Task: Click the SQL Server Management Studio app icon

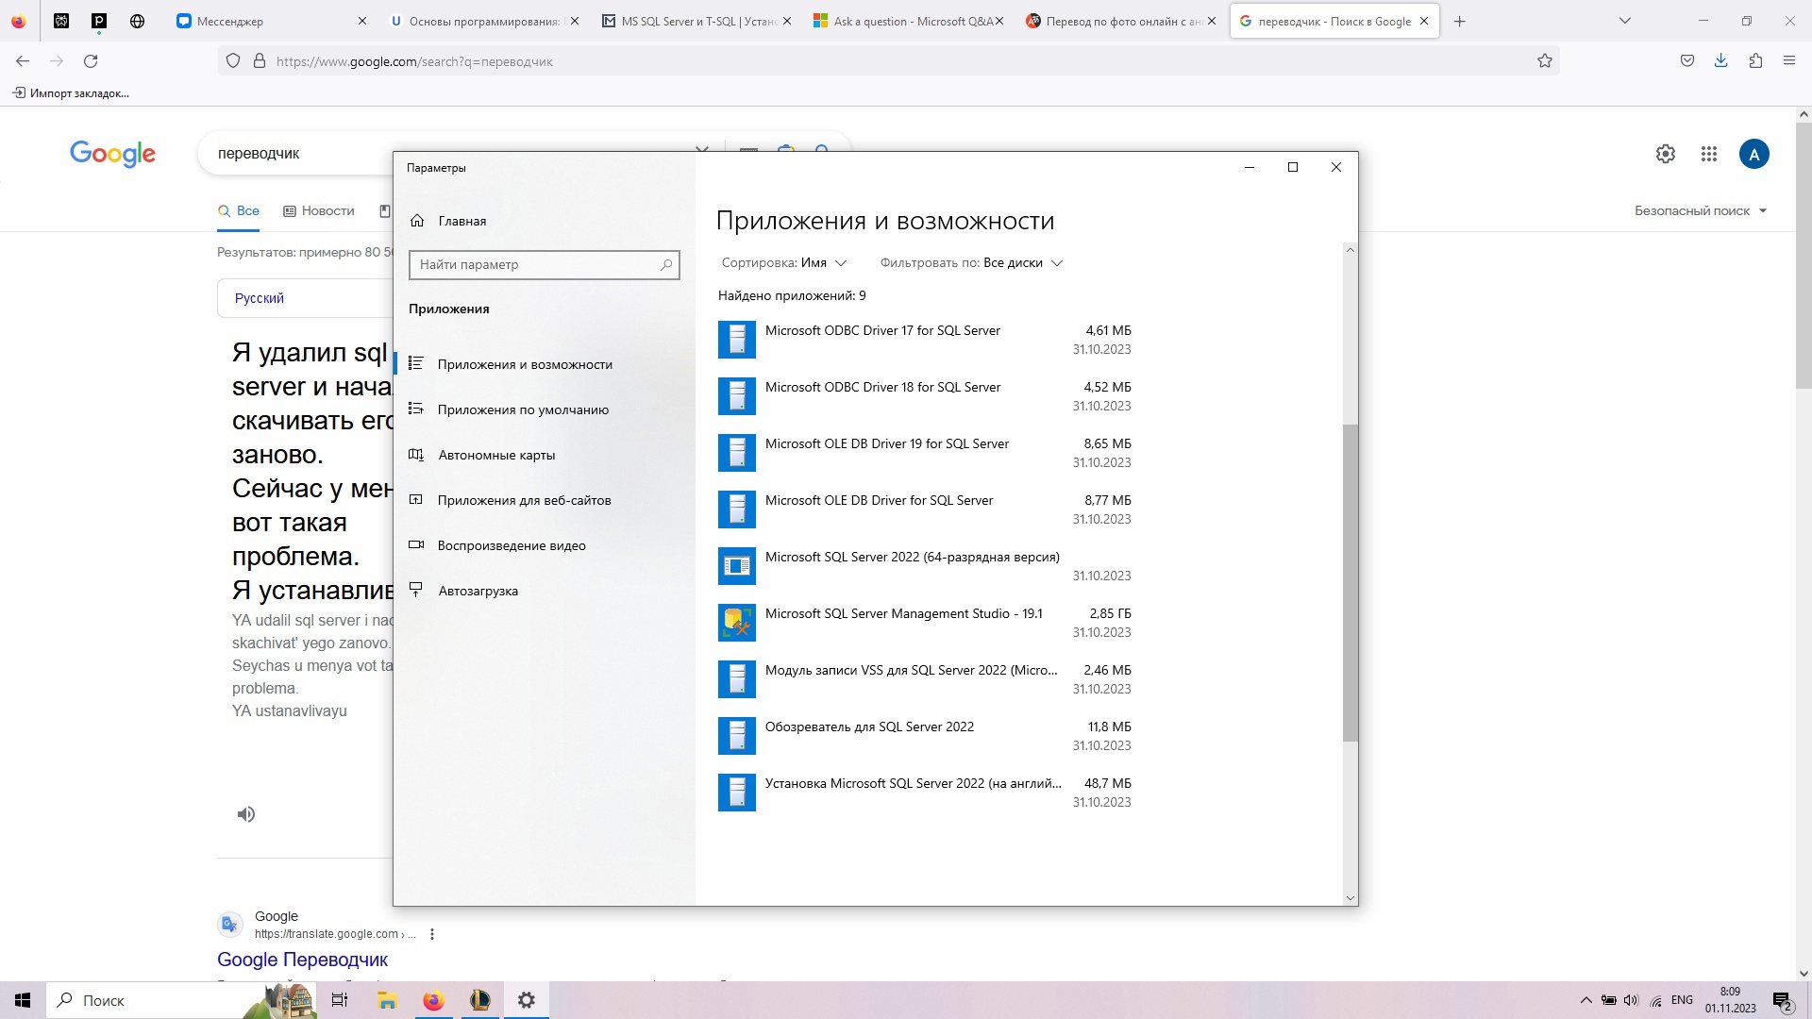Action: [736, 623]
